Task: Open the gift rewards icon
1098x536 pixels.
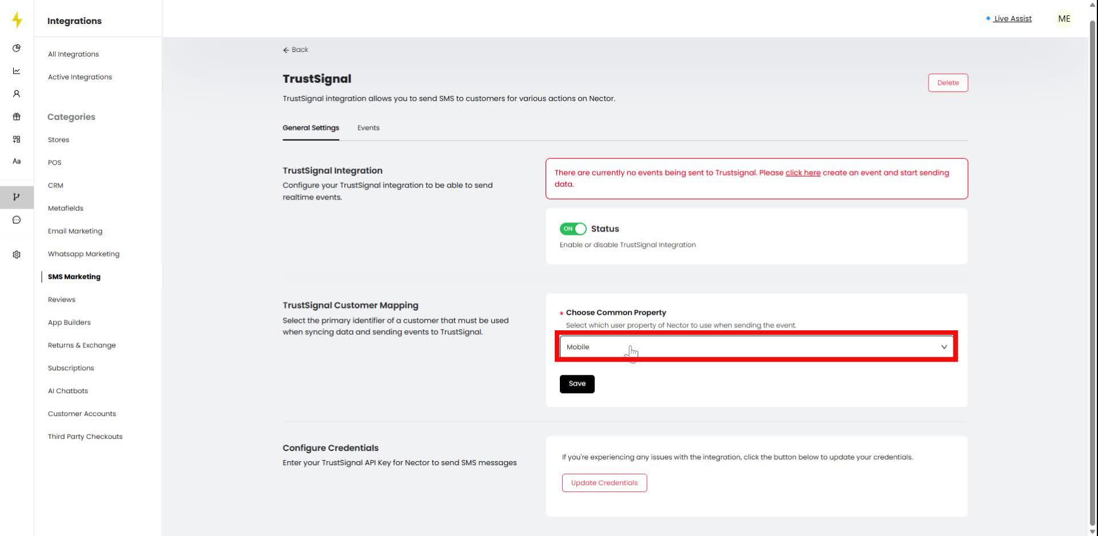Action: (17, 117)
